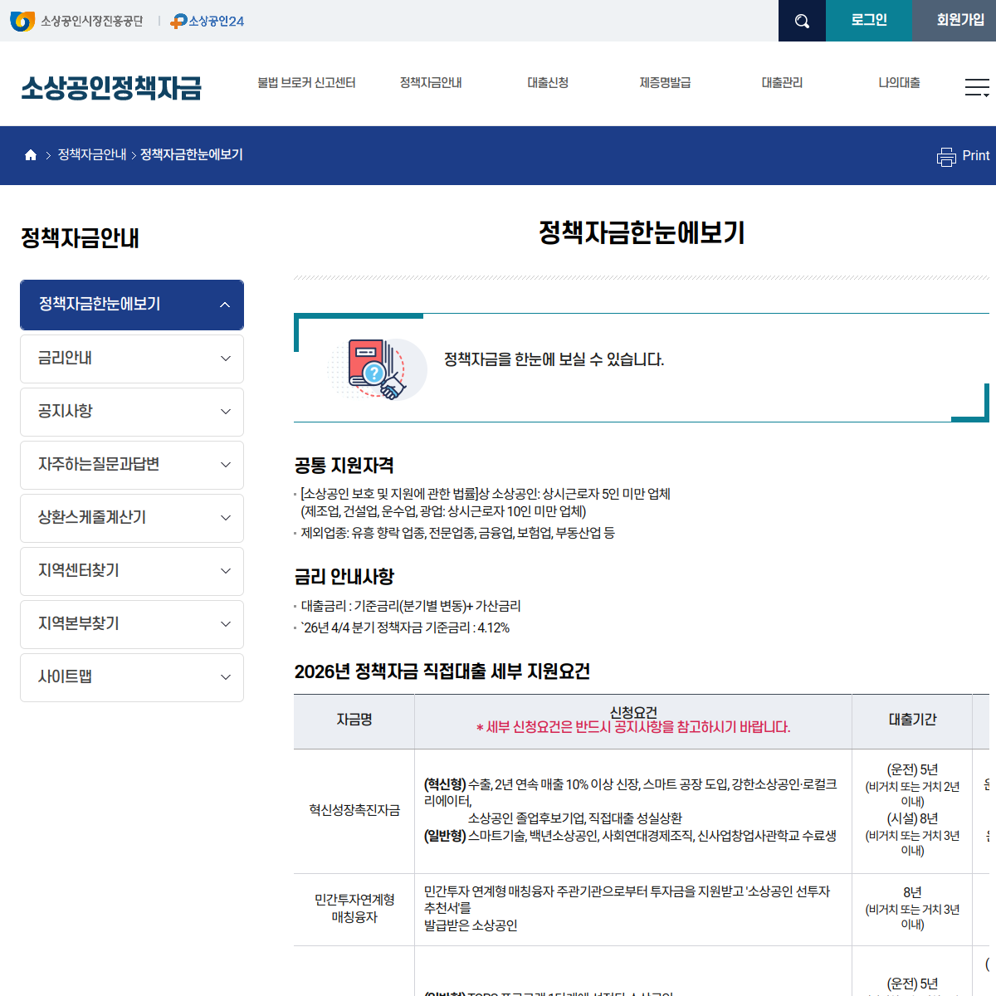The image size is (996, 996).
Task: Select the 대출신청 menu item
Action: pyautogui.click(x=548, y=83)
